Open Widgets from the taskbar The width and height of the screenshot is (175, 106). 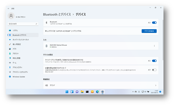coord(72,92)
